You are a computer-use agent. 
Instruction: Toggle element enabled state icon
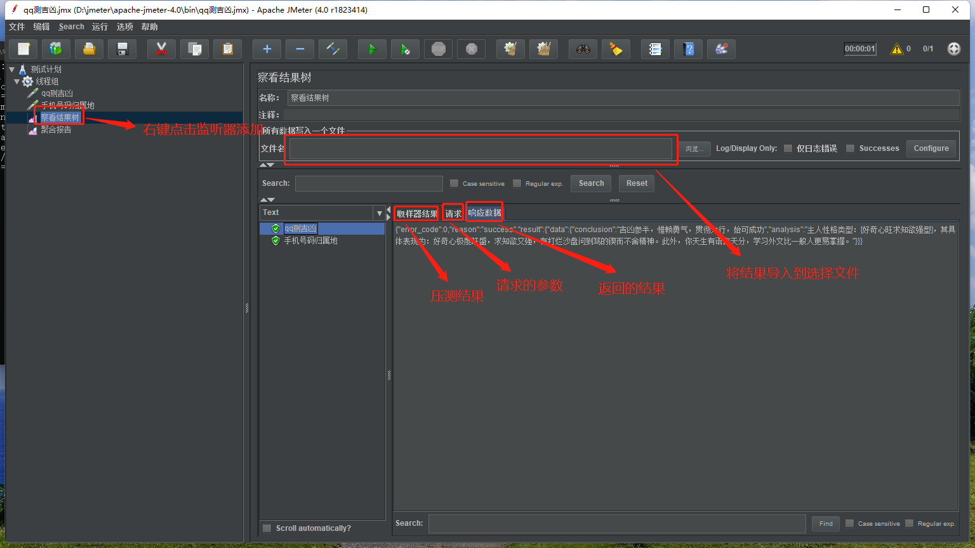[x=333, y=49]
